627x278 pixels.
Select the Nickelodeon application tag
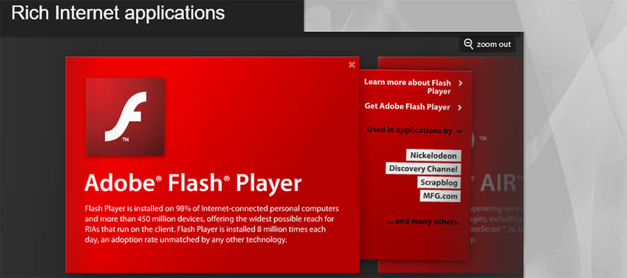point(433,155)
